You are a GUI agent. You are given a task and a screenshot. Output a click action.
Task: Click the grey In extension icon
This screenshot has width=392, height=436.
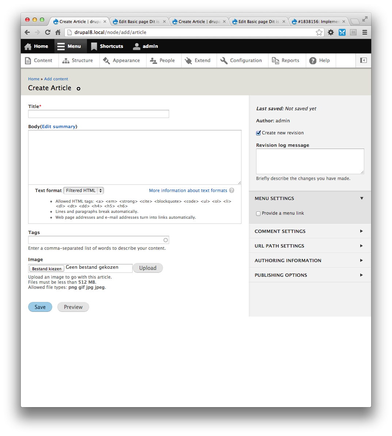coord(353,32)
